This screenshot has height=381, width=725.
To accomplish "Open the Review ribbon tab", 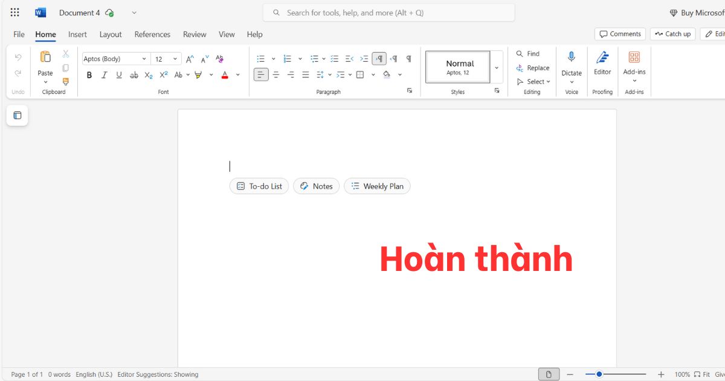I will [195, 34].
